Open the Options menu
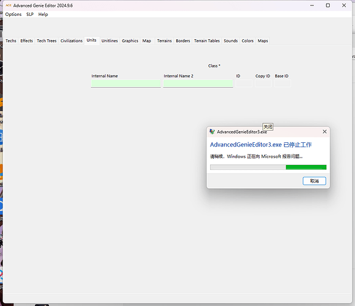The height and width of the screenshot is (306, 355). click(x=14, y=15)
